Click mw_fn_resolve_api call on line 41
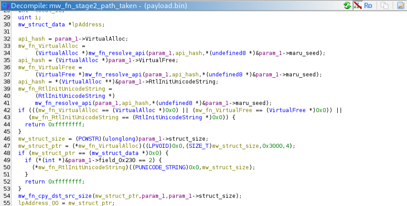Image resolution: width=407 pixels, height=206 pixels. click(x=63, y=103)
